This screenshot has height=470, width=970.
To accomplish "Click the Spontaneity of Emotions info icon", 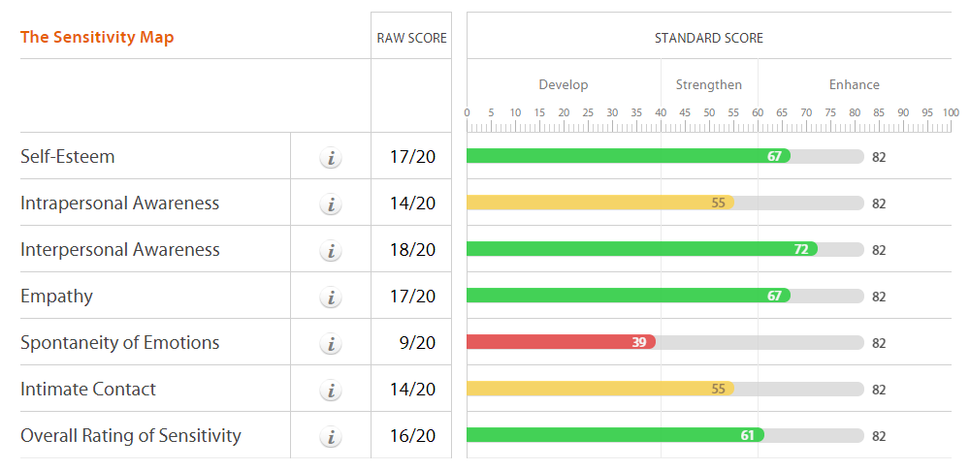I will (331, 343).
